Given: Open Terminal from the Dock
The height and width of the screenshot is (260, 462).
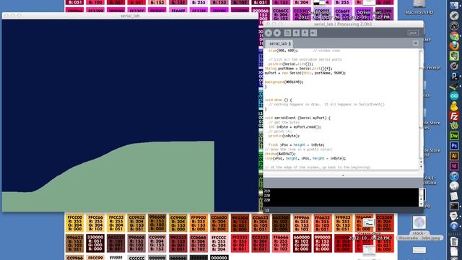Looking at the screenshot, I should pos(454,206).
